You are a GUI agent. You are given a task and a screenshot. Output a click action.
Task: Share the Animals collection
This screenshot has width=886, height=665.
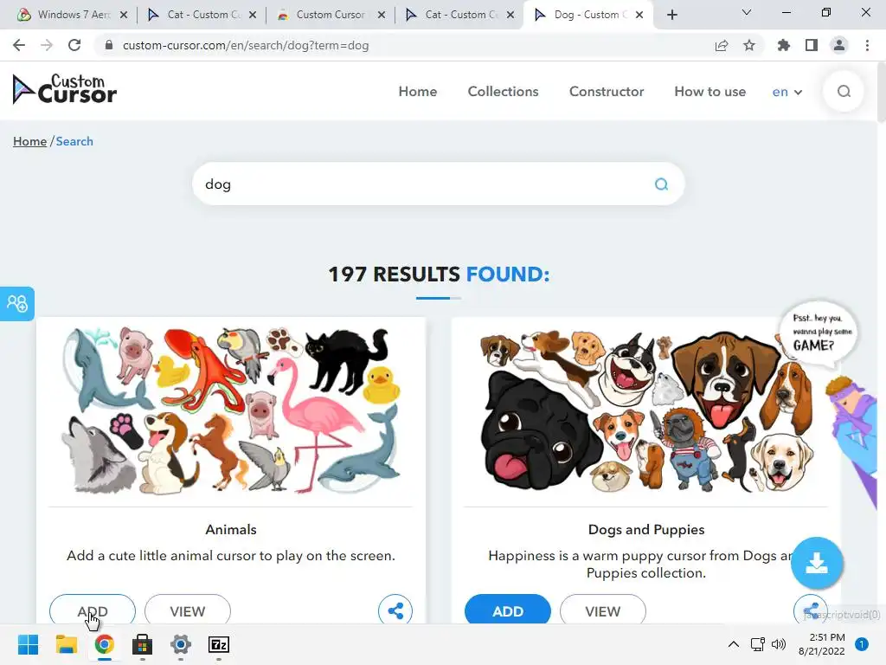(395, 610)
